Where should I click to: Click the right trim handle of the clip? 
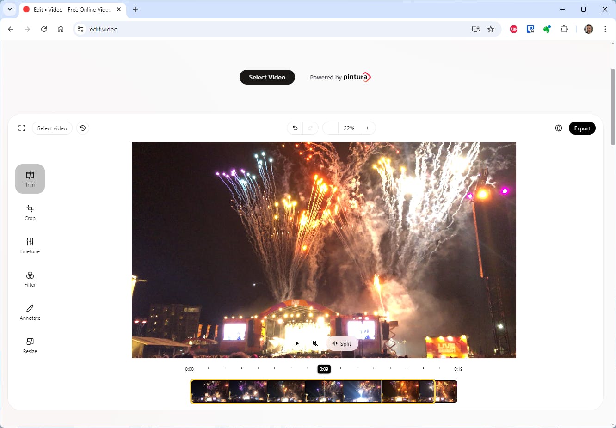coord(434,391)
